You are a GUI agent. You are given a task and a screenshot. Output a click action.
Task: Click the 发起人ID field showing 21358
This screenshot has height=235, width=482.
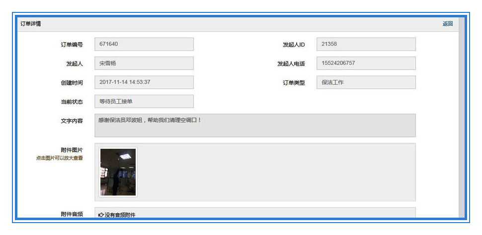[366, 44]
